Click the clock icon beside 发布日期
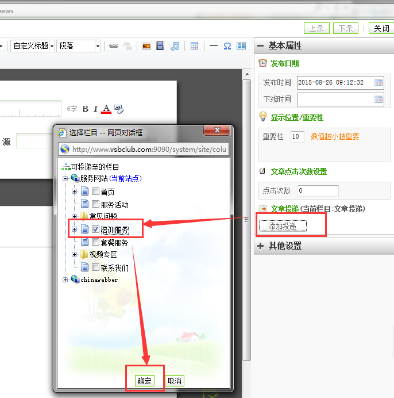 [262, 63]
